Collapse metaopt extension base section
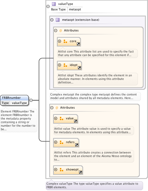This screenshot has height=191, width=148. (x=52, y=20)
